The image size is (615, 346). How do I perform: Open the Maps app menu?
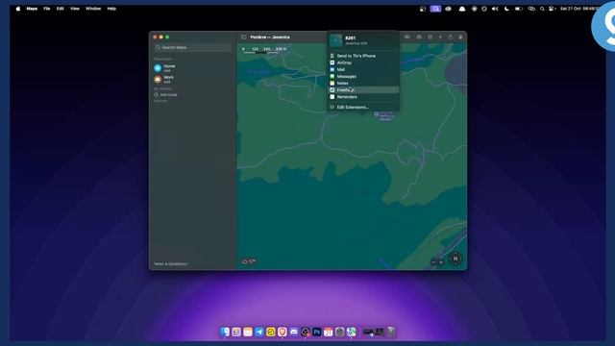coord(32,9)
